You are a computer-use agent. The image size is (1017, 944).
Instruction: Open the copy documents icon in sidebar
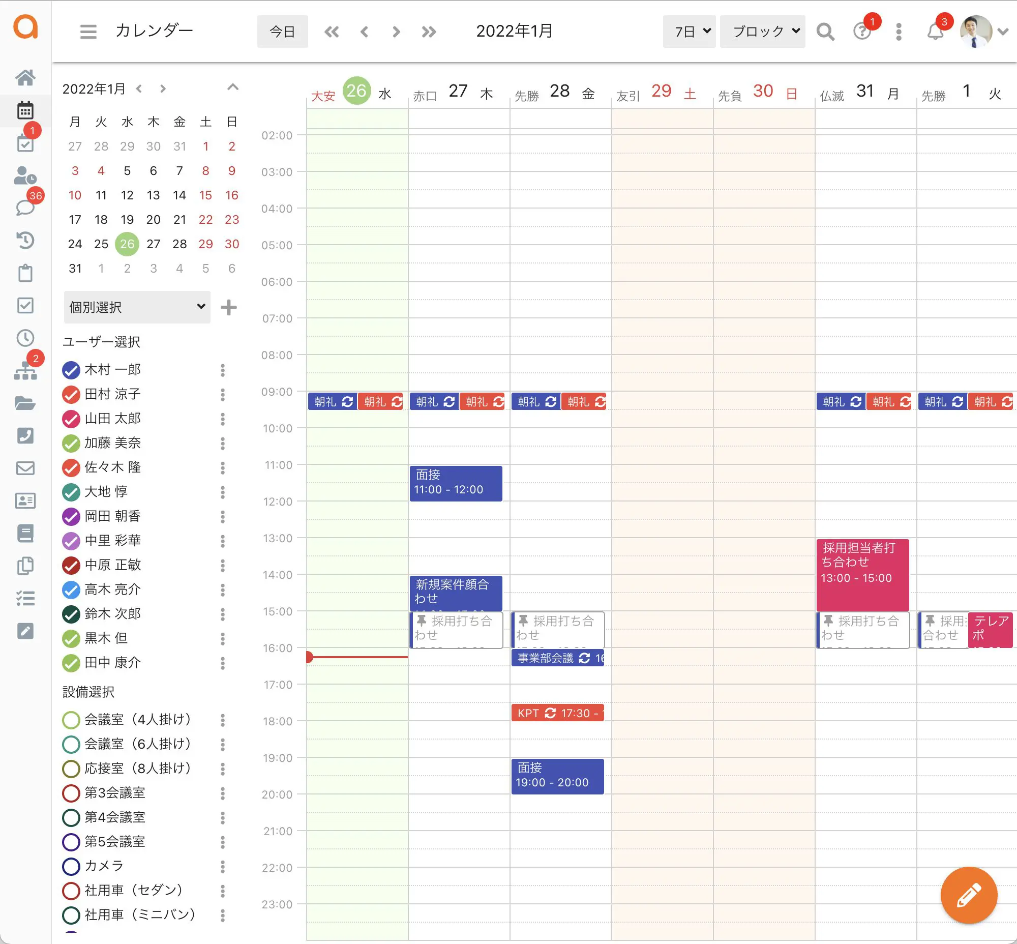click(x=25, y=566)
